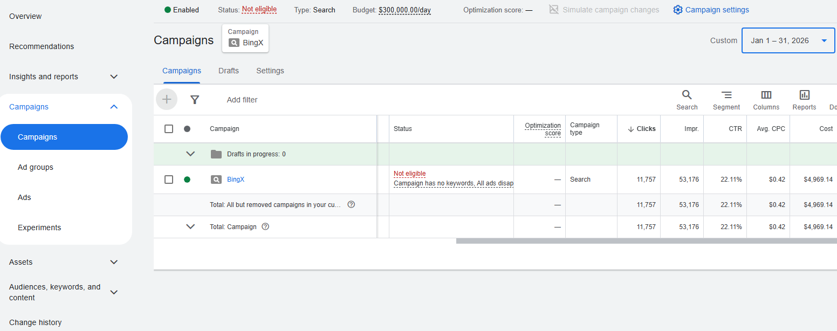
Task: Collapse the Campaigns sidebar section
Action: click(x=114, y=107)
